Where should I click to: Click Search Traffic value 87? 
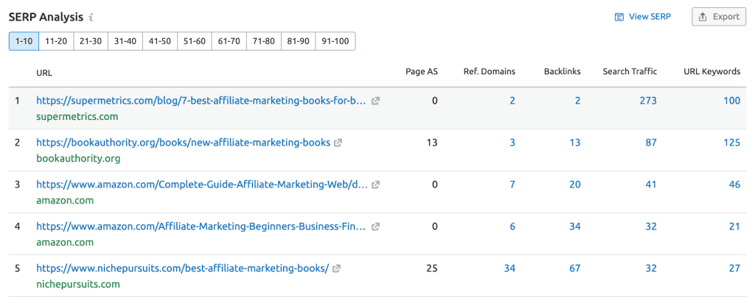pyautogui.click(x=651, y=143)
